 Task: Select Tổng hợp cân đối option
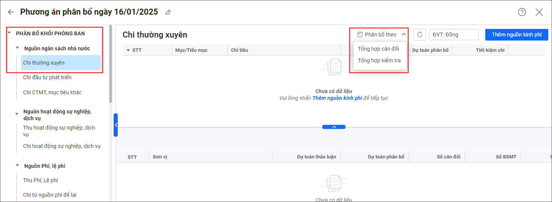pyautogui.click(x=378, y=49)
